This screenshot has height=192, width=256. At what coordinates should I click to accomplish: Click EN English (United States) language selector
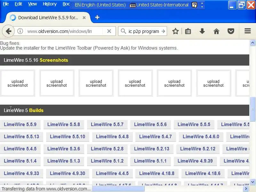tap(100, 5)
